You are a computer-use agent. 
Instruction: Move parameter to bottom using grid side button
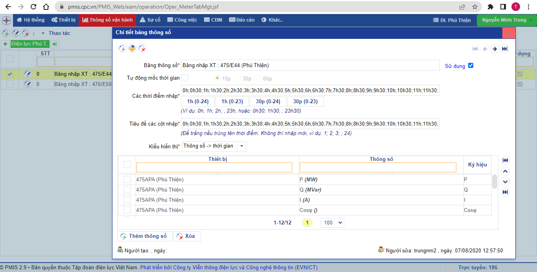[x=506, y=192]
